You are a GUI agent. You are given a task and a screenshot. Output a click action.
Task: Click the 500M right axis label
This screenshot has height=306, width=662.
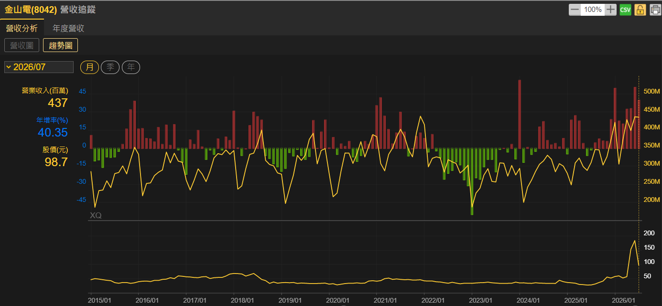coord(652,91)
